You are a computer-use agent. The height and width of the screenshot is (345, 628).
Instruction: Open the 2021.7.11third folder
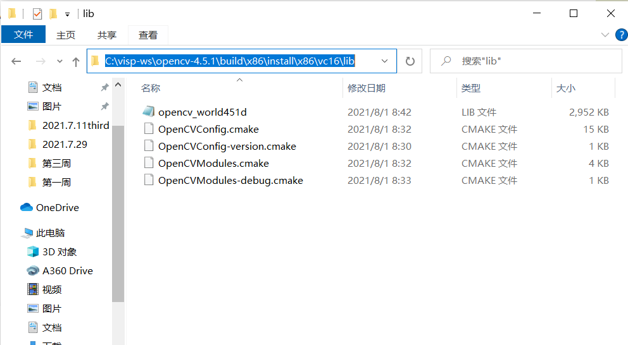(x=76, y=126)
